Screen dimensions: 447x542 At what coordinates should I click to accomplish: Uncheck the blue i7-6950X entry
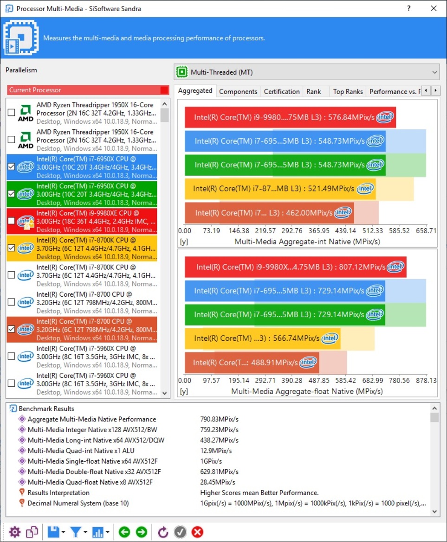coord(12,166)
